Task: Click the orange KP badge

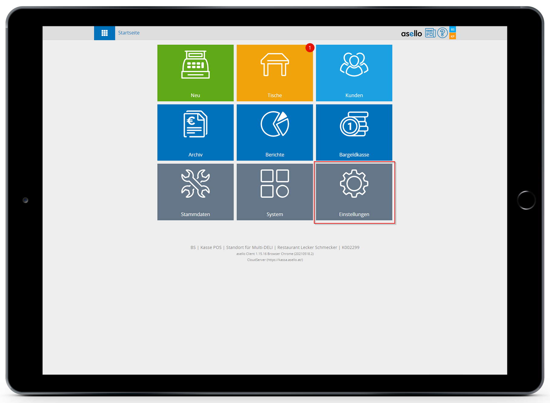Action: point(452,36)
